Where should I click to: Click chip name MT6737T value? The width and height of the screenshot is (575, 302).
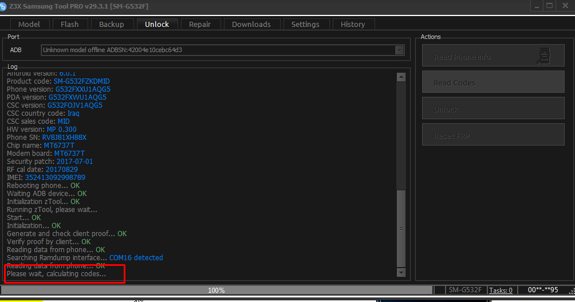pyautogui.click(x=59, y=146)
